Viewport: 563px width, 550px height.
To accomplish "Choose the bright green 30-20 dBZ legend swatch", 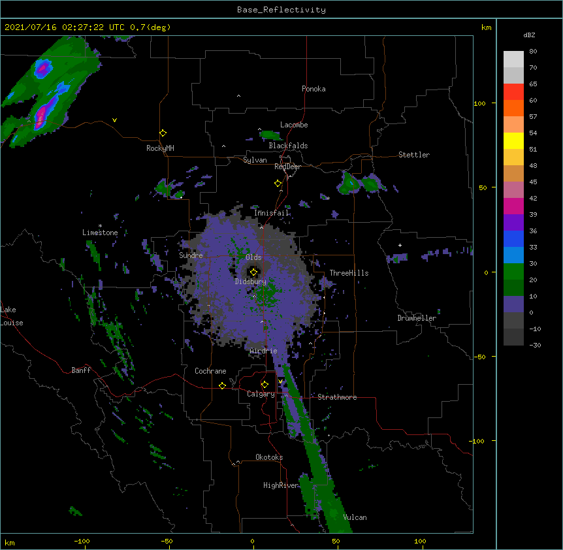I will tap(513, 272).
